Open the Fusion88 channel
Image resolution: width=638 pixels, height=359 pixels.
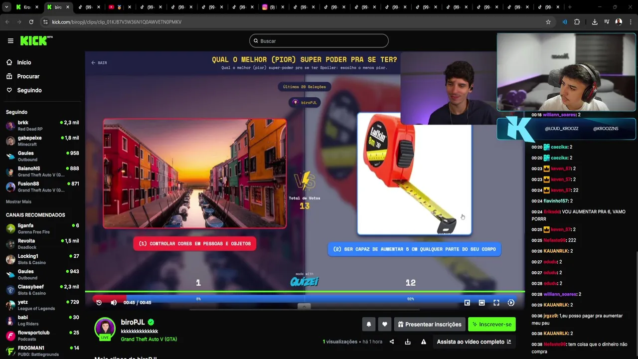pos(42,187)
